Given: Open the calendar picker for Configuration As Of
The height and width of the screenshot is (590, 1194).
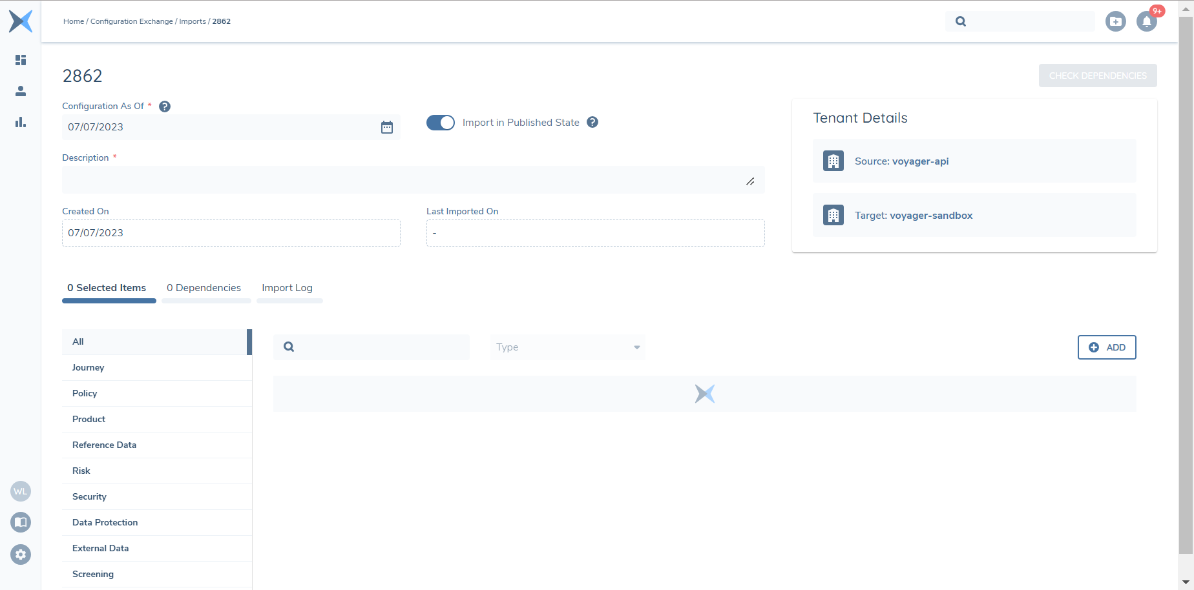Looking at the screenshot, I should point(387,127).
